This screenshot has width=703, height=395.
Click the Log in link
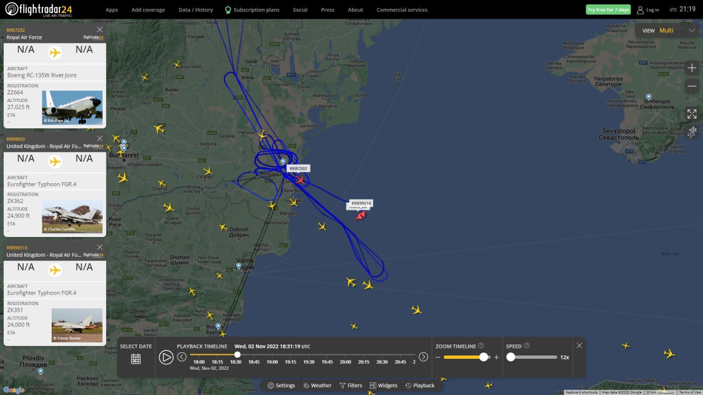[x=648, y=10]
